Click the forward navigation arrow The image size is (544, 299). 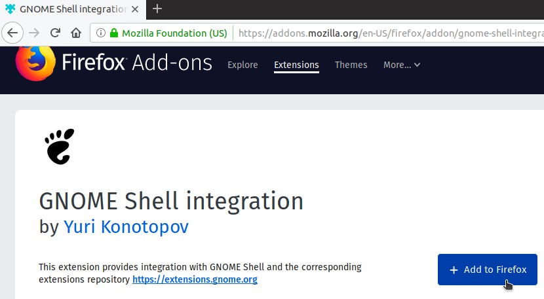tap(34, 33)
